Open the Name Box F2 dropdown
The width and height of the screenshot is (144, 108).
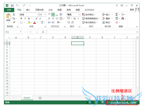coord(20,32)
